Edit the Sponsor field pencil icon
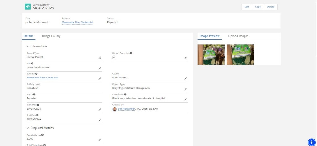Screen dimensions: 317x146 100,78
